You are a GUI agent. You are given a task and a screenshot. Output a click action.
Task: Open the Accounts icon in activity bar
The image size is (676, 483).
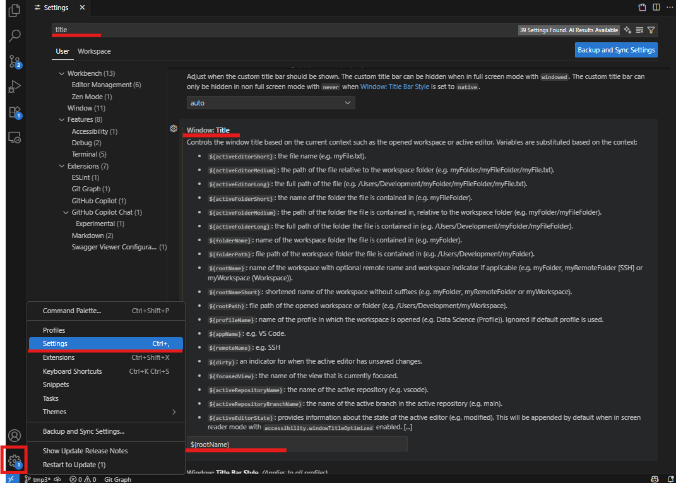tap(15, 436)
